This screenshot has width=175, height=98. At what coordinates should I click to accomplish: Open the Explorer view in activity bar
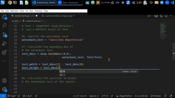4,17
